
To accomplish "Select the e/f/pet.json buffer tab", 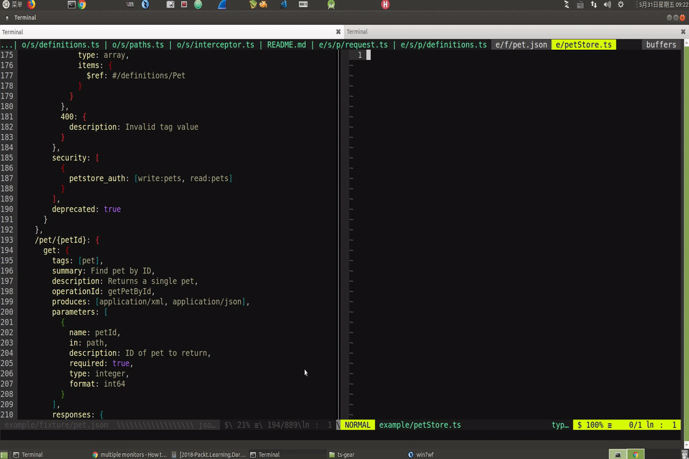I will click(521, 45).
